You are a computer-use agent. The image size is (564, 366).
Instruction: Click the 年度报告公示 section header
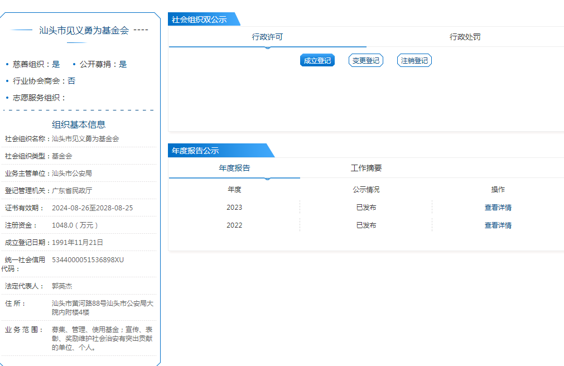click(196, 151)
